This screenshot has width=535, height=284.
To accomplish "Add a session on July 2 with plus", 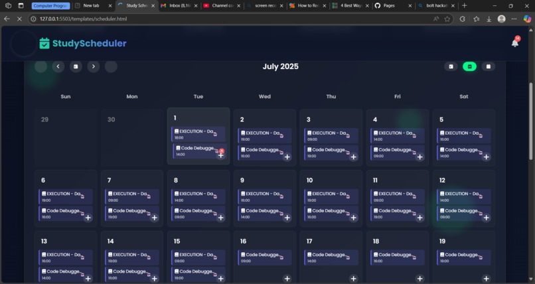I will click(x=287, y=157).
